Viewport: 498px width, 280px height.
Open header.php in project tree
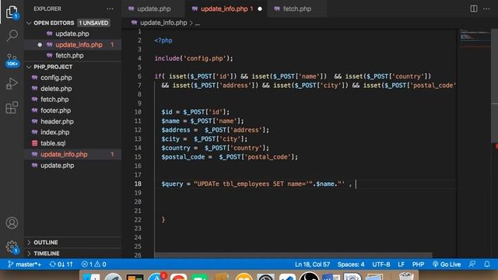72,121
